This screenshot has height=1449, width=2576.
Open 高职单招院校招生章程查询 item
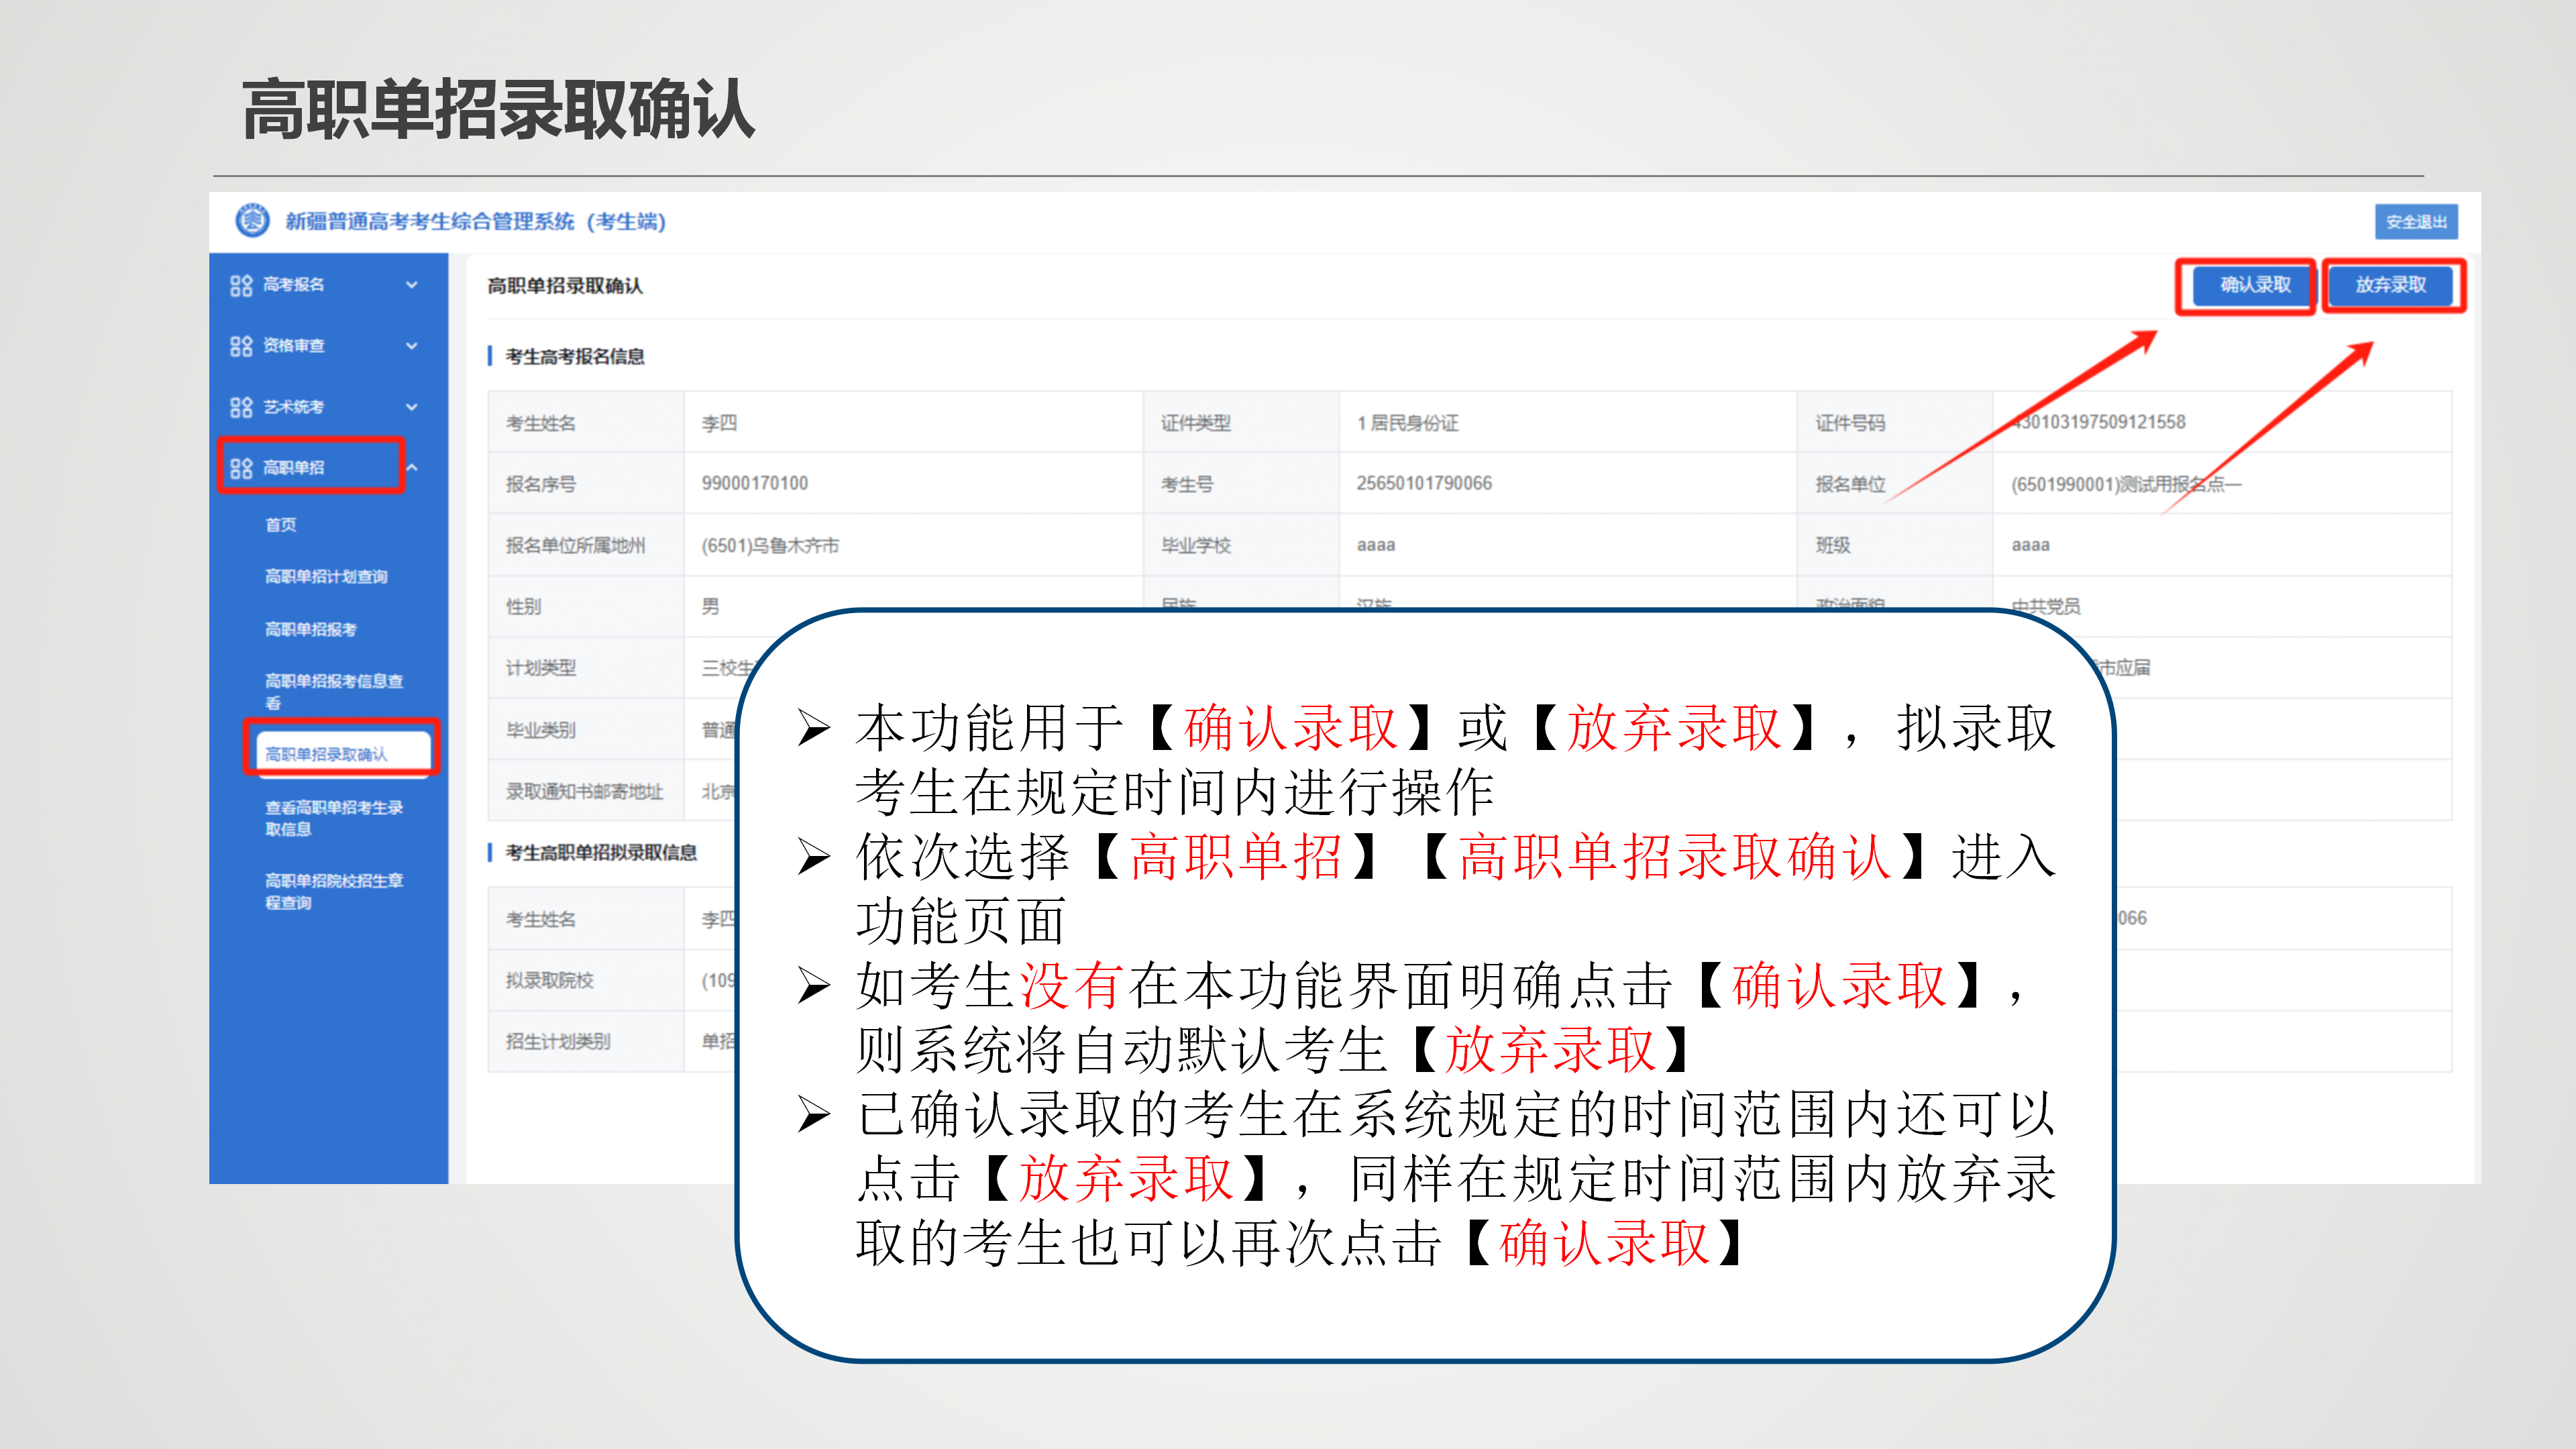coord(333,891)
